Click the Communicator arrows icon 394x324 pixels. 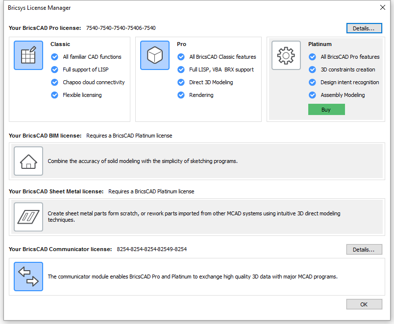(28, 277)
